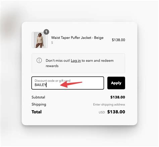159x147 pixels.
Task: Click the black Apply button
Action: pyautogui.click(x=116, y=83)
